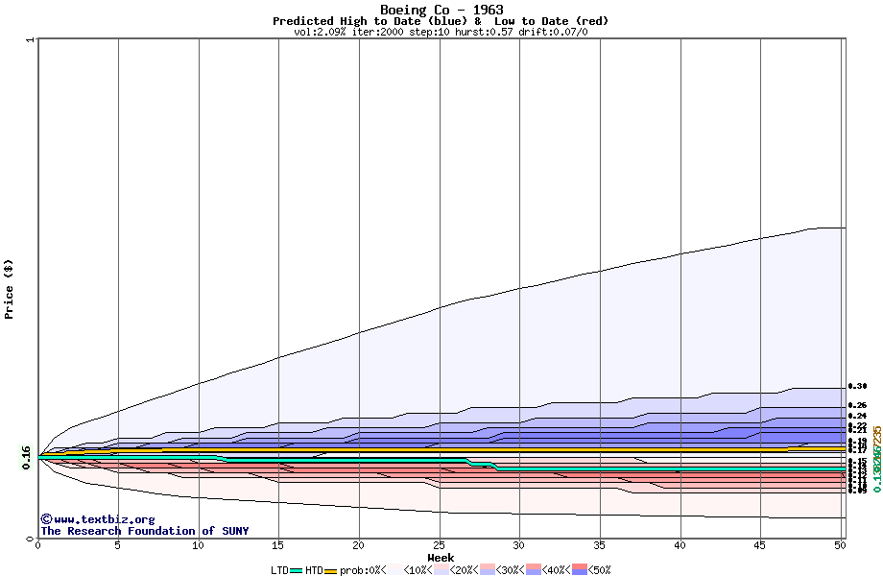Click week tick label "45"
883x576 pixels.
click(x=760, y=545)
